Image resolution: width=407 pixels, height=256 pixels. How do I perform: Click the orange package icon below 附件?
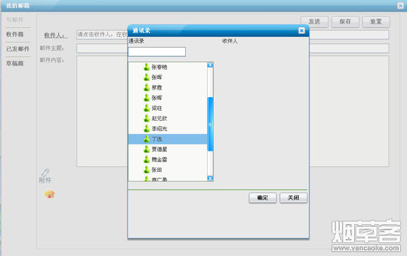coord(50,194)
